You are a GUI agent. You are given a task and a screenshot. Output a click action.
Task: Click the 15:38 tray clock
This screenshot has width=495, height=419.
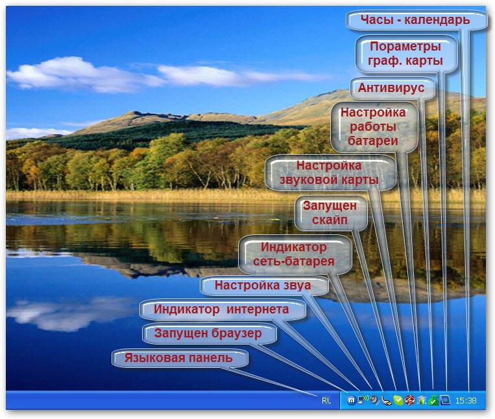pos(466,400)
